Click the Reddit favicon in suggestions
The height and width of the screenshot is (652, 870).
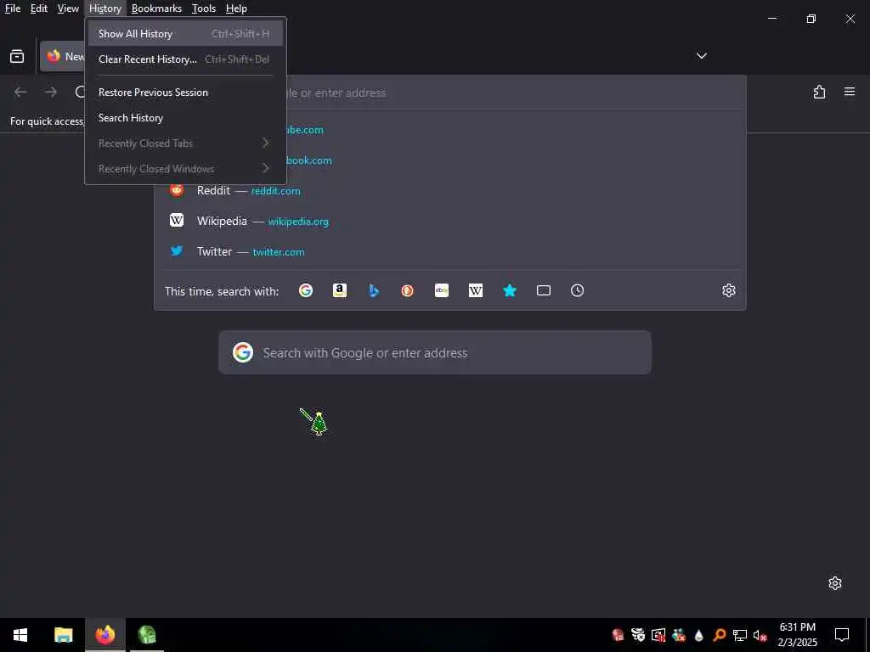[177, 190]
